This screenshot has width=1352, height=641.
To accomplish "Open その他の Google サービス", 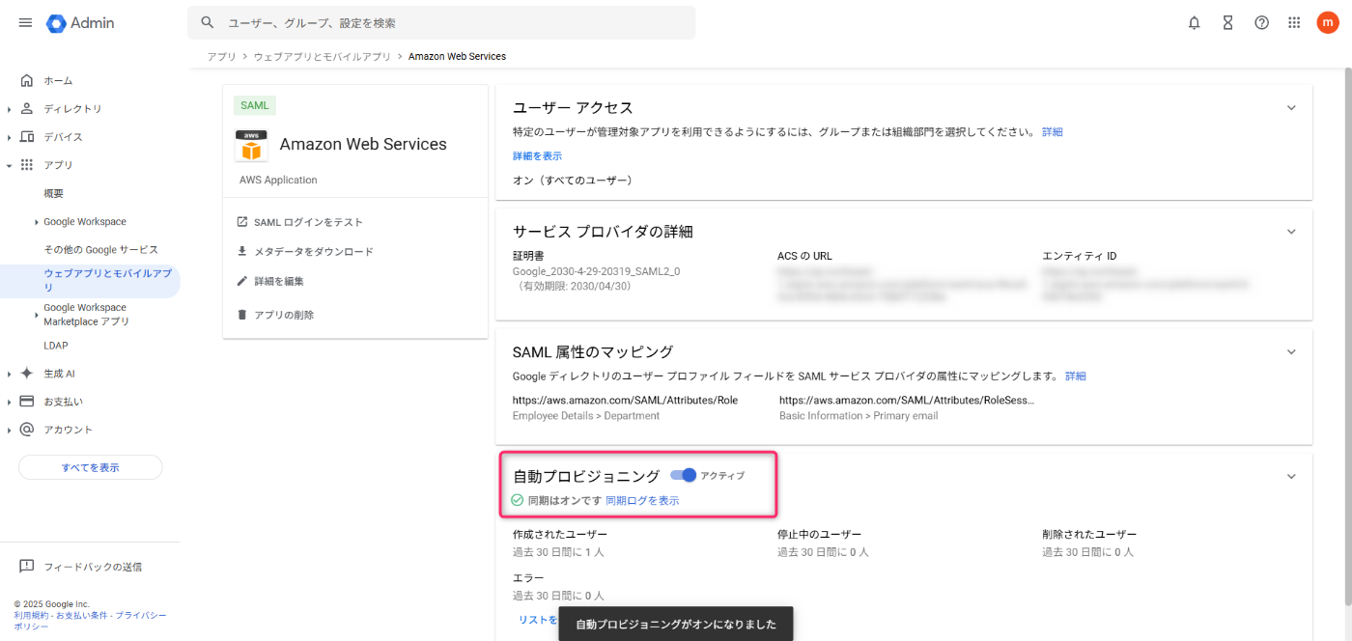I will click(x=100, y=249).
